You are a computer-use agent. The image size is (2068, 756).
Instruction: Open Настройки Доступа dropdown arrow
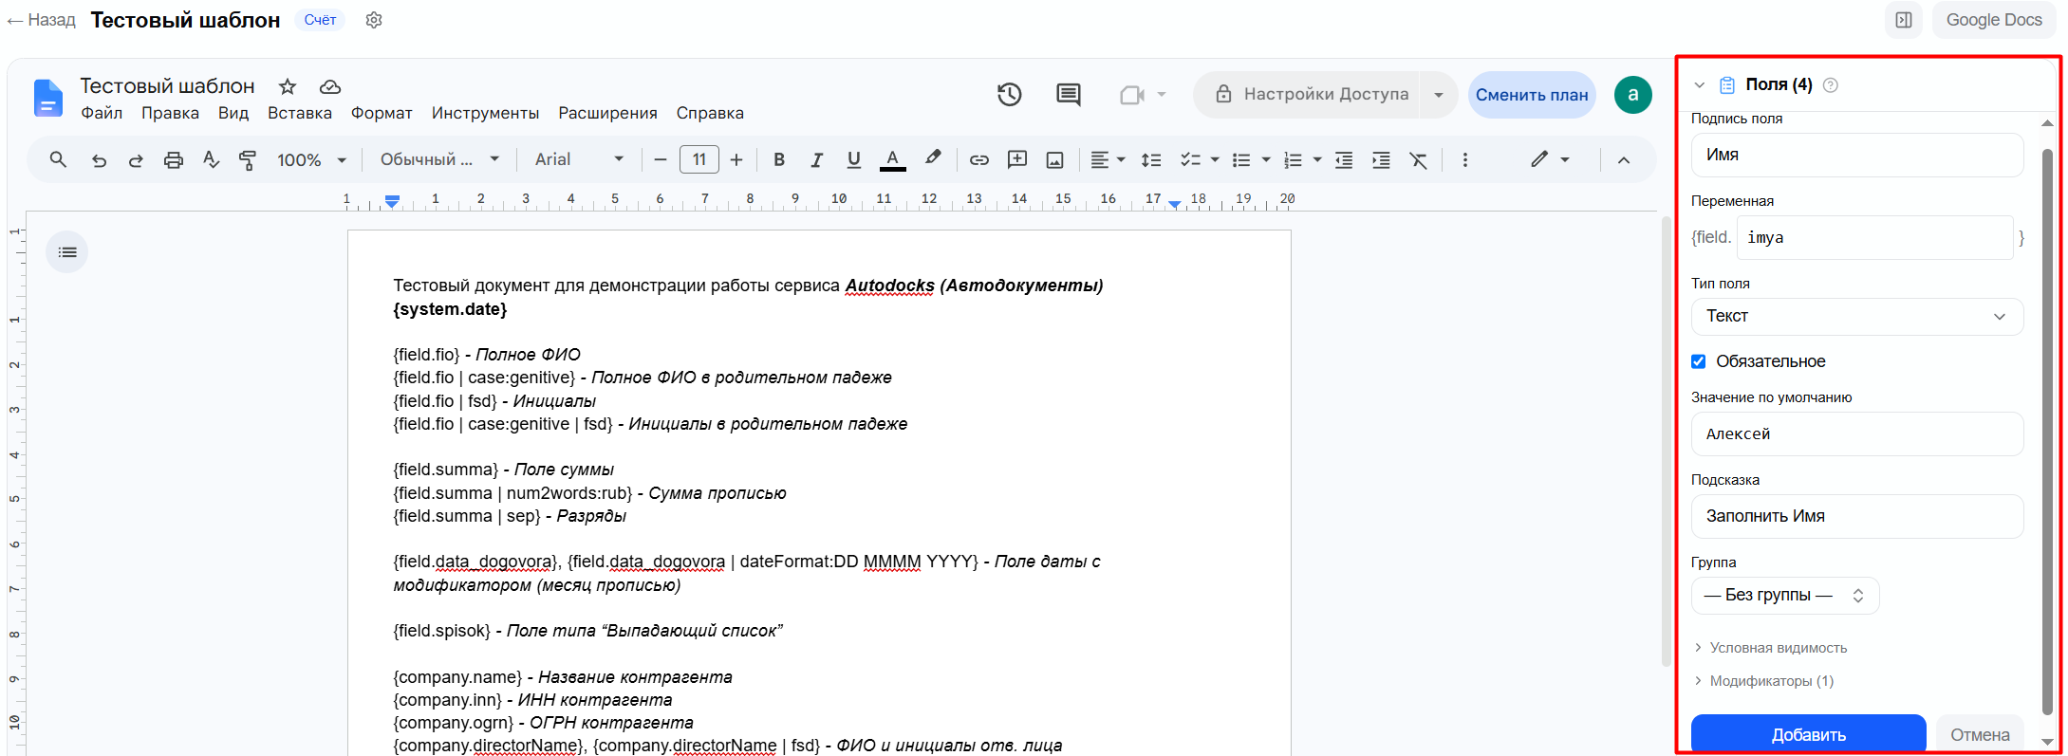pyautogui.click(x=1439, y=95)
